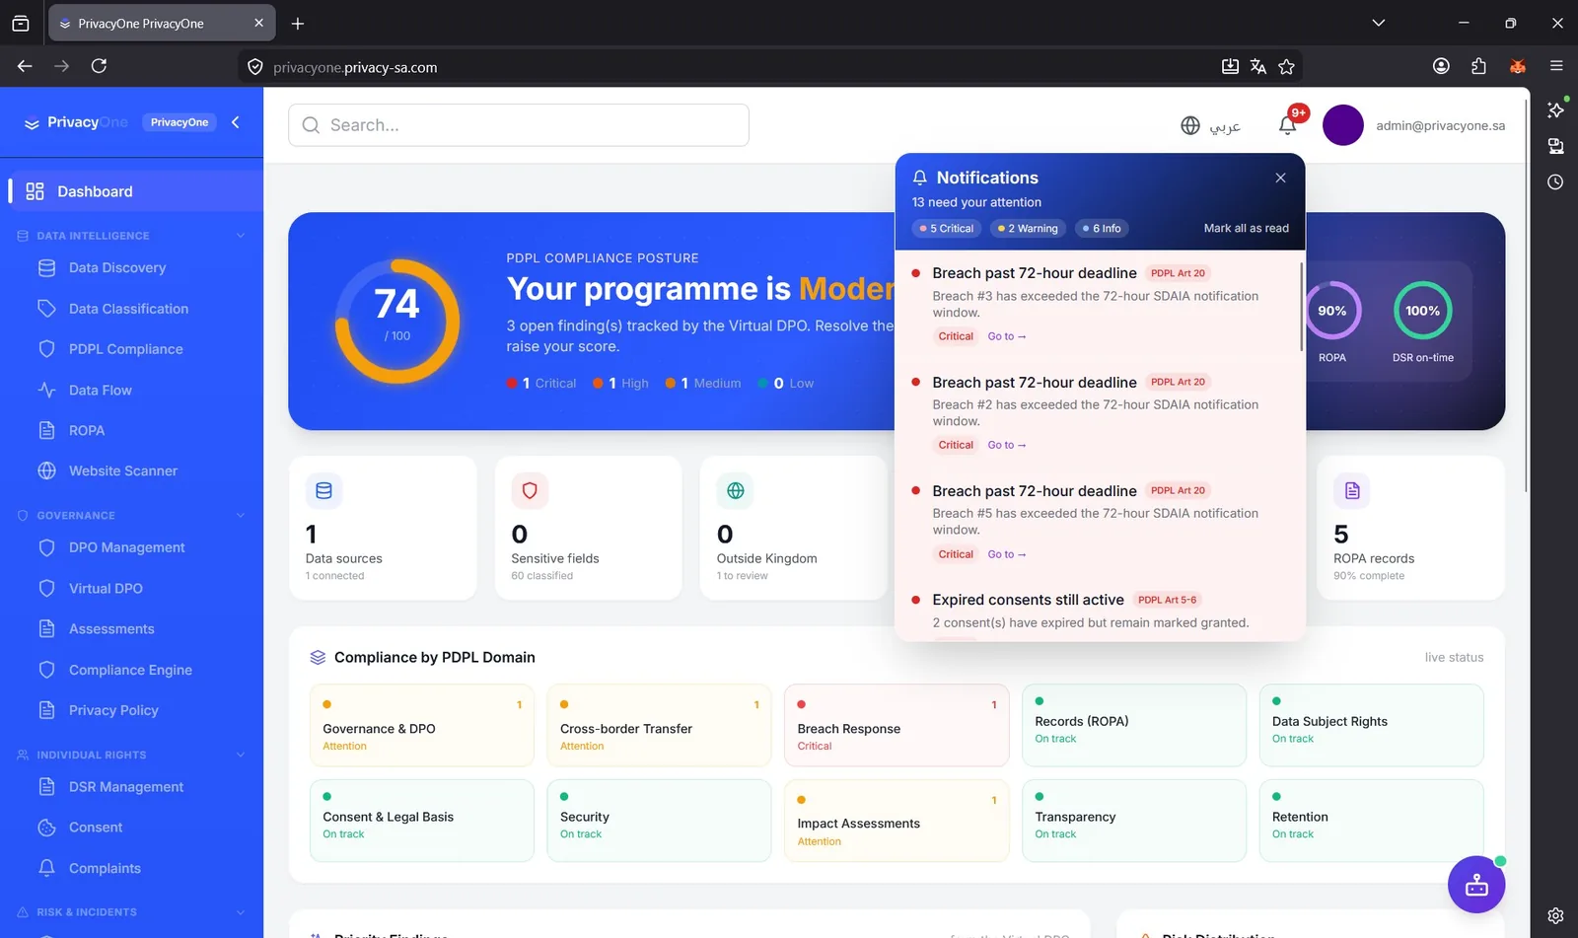Screen dimensions: 1578x938
Task: Open the Breach Response domain card
Action: 897,725
